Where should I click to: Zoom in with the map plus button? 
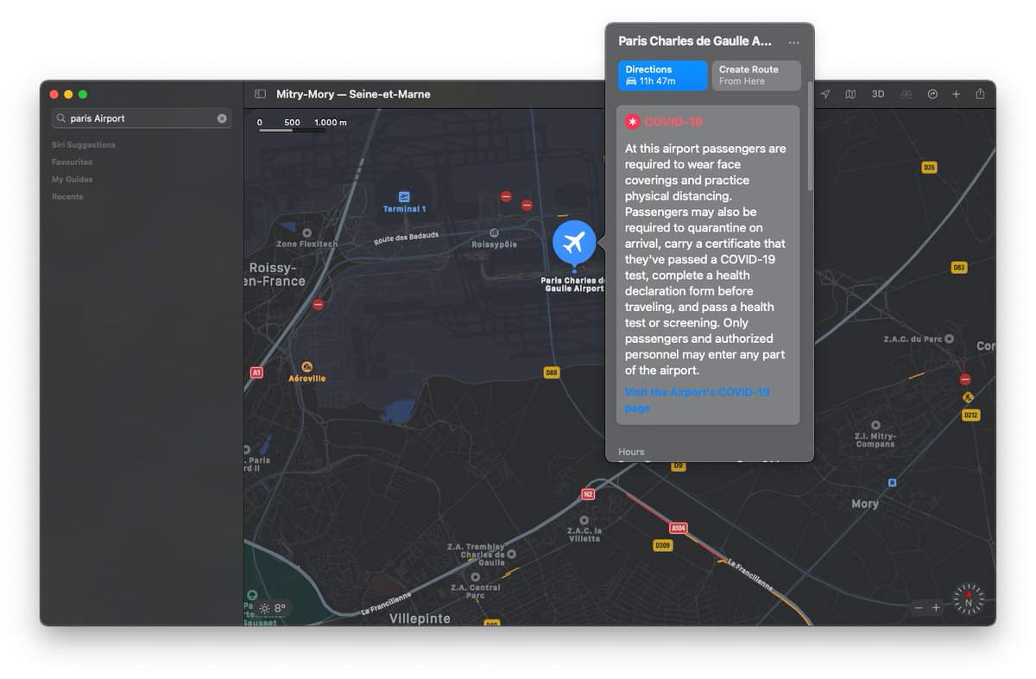coord(936,607)
